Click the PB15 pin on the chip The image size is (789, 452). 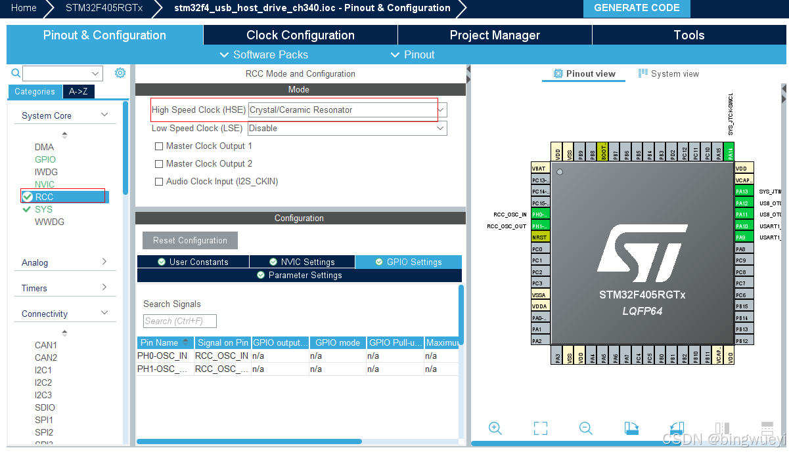coord(744,306)
